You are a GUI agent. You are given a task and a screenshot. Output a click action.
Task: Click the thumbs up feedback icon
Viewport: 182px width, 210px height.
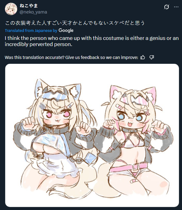pyautogui.click(x=143, y=57)
